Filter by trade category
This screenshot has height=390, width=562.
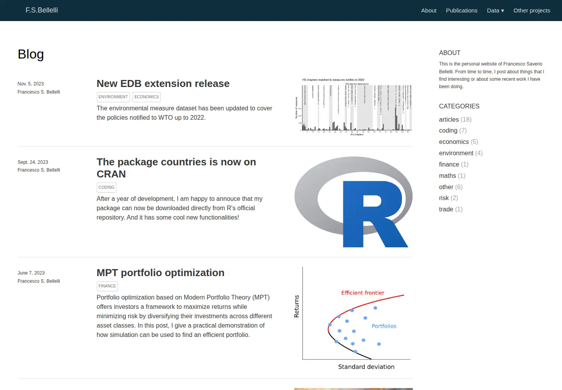click(x=451, y=209)
